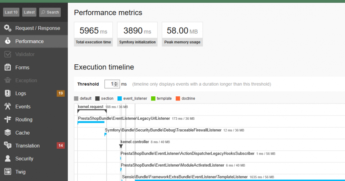Open the profiler Search button

coord(50,12)
